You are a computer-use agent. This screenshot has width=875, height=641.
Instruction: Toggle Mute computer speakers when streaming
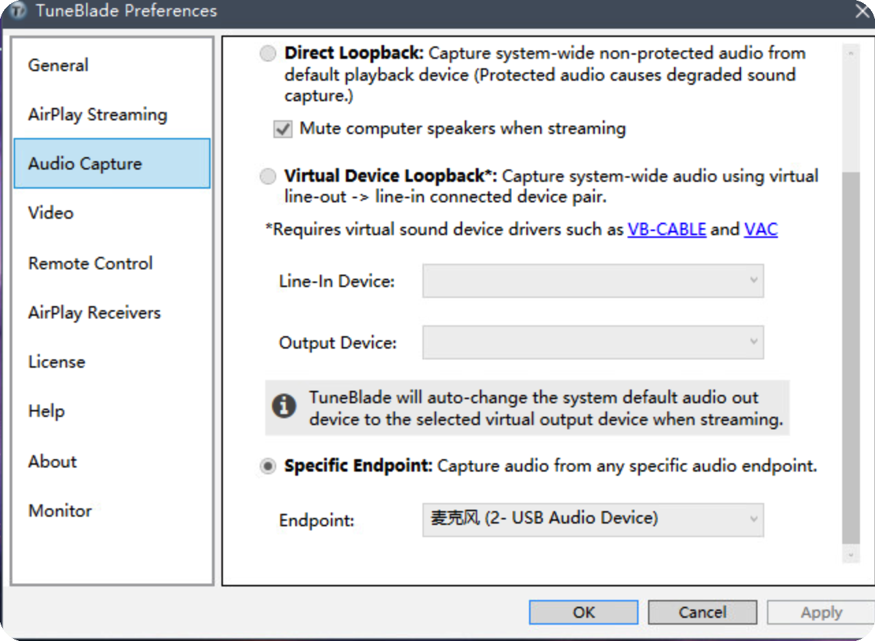[282, 128]
